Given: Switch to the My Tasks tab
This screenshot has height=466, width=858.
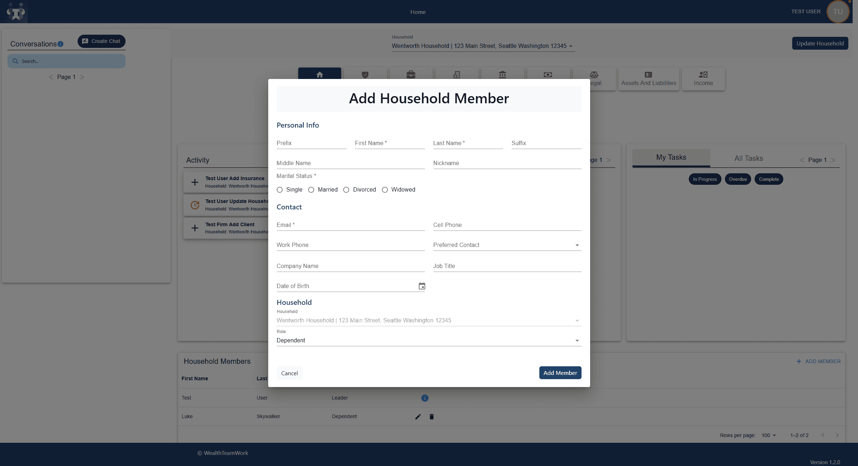Looking at the screenshot, I should [x=671, y=158].
